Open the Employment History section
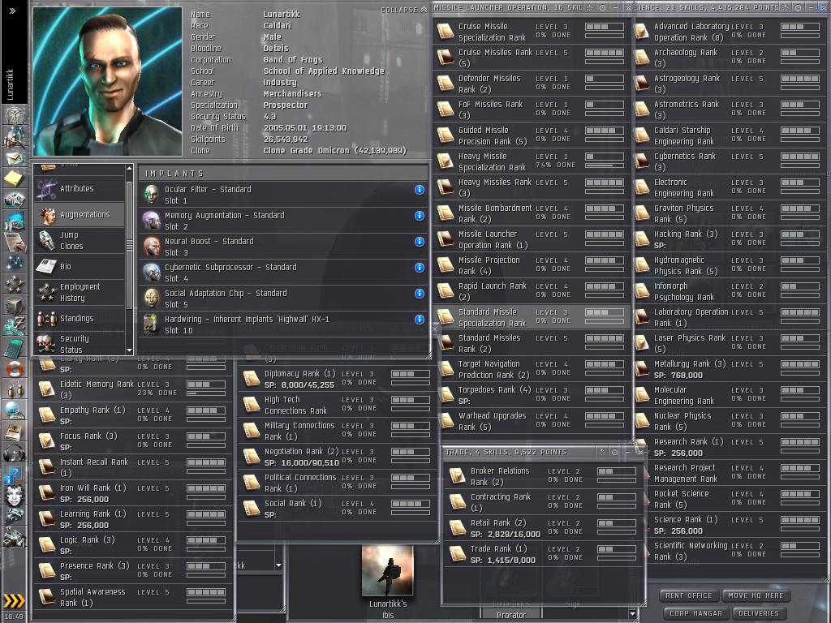 pos(80,292)
